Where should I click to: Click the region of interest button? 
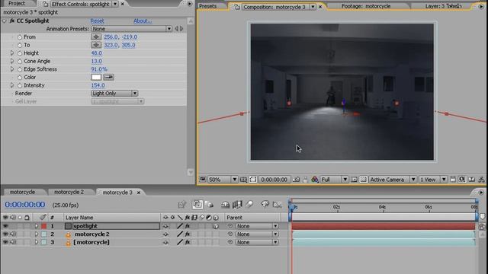(354, 180)
